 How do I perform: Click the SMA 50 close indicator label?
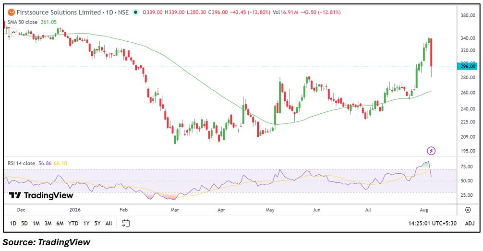pos(23,22)
